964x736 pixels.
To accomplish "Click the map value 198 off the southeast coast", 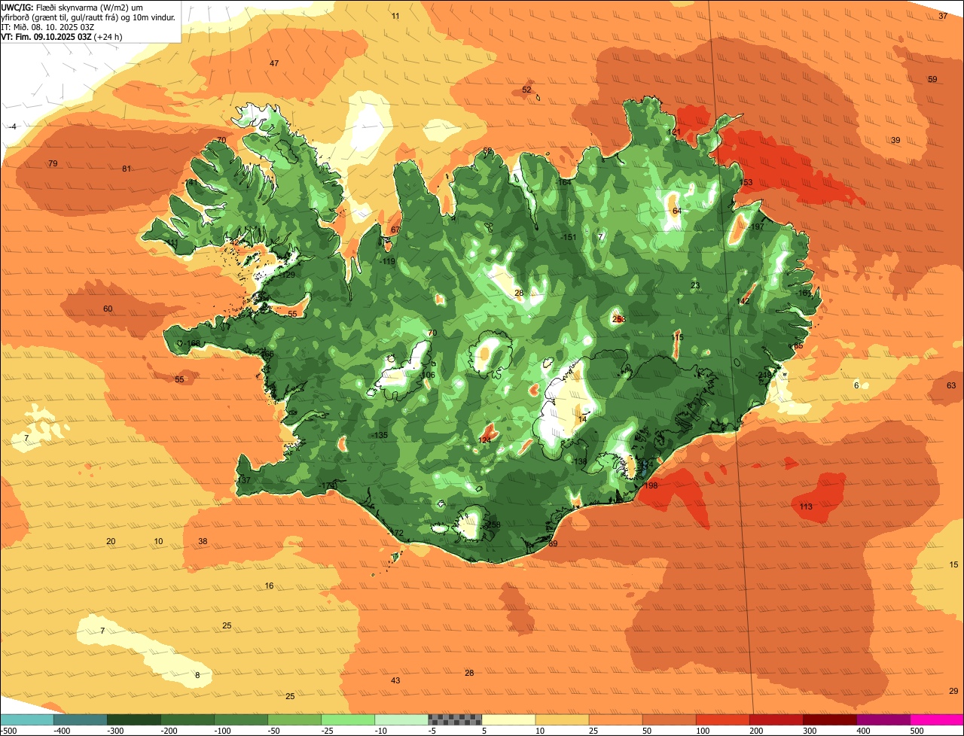I will point(651,485).
